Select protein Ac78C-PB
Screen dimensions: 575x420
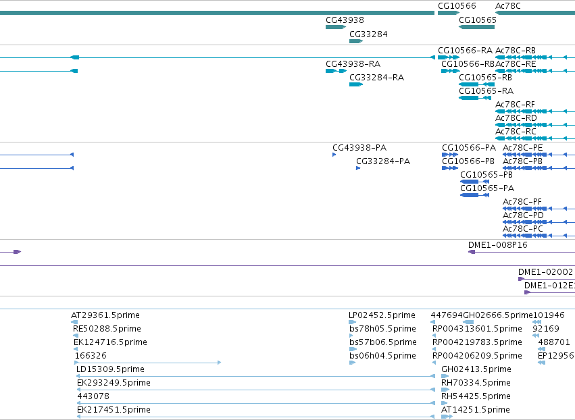(522, 161)
